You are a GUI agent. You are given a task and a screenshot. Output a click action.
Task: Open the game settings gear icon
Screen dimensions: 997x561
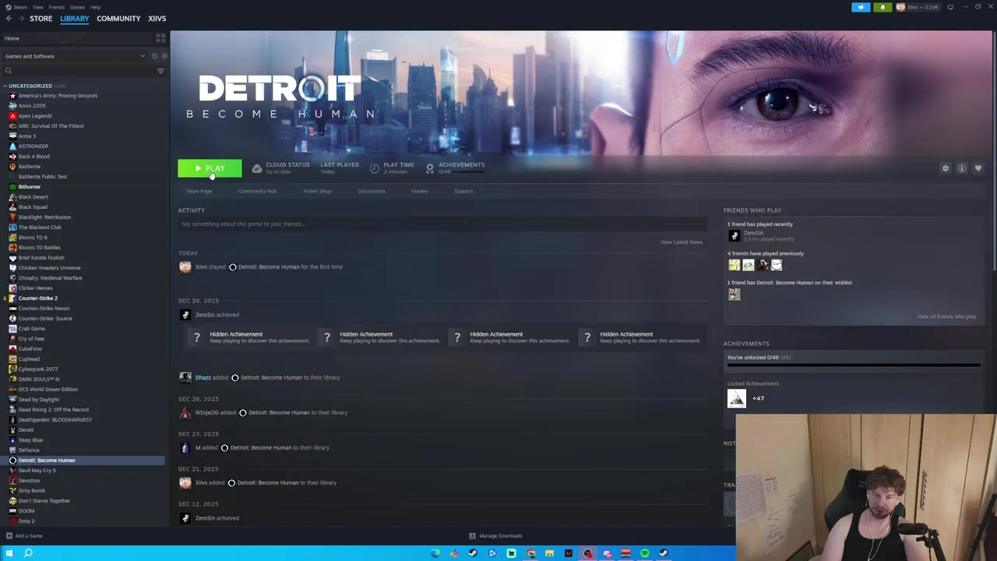click(946, 168)
